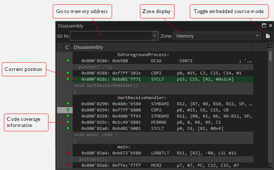274x170 pixels.
Task: Click scrollbar down arrow in disassembly view
Action: (x=270, y=166)
